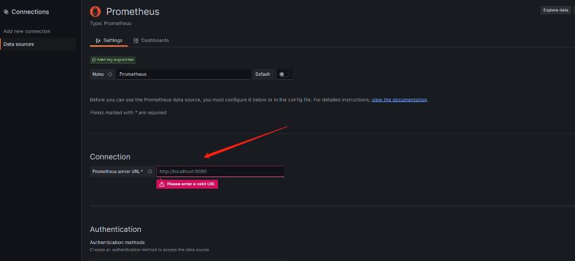Click the Connection section heading
Screen dimensions: 575x261
pyautogui.click(x=110, y=157)
